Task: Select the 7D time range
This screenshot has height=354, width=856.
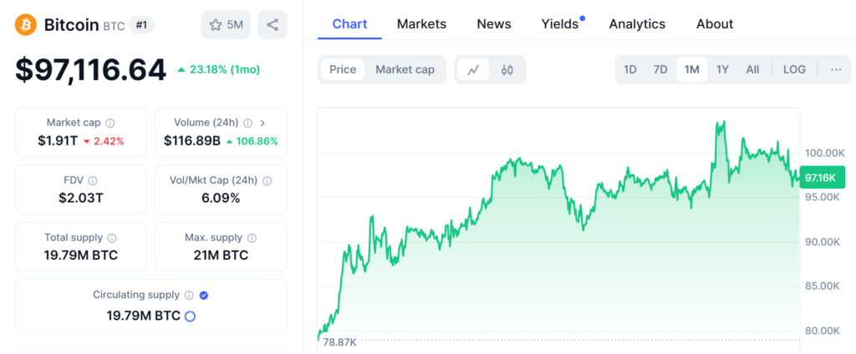Action: pyautogui.click(x=660, y=69)
